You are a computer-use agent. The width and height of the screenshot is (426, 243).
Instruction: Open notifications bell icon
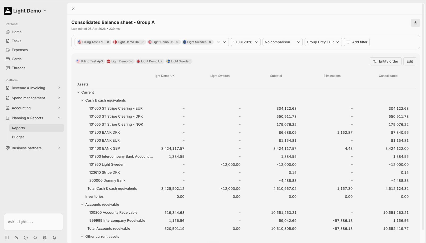(54, 238)
